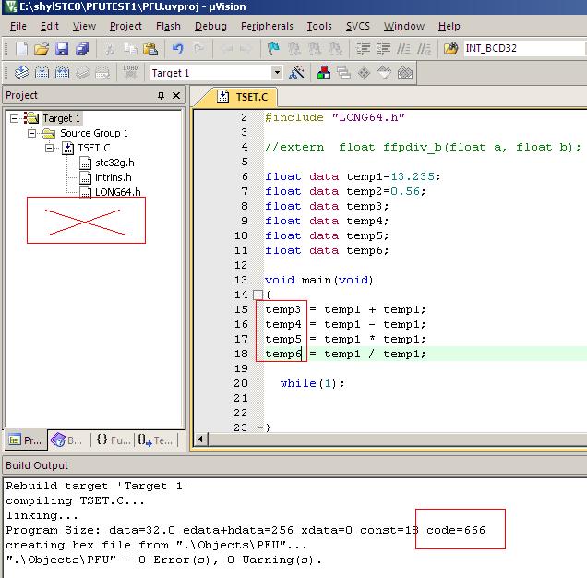587x578 pixels.
Task: Switch to the Functions (Fu...) bottom tab
Action: pos(113,440)
